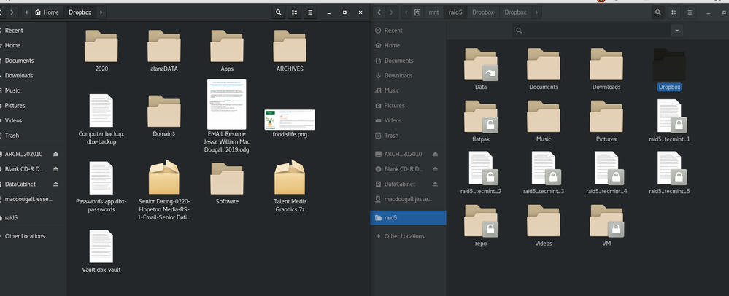
Task: Open the search filter dropdown arrow
Action: pyautogui.click(x=678, y=31)
